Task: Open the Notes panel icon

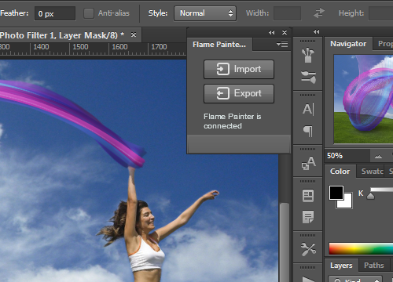Action: tap(308, 217)
